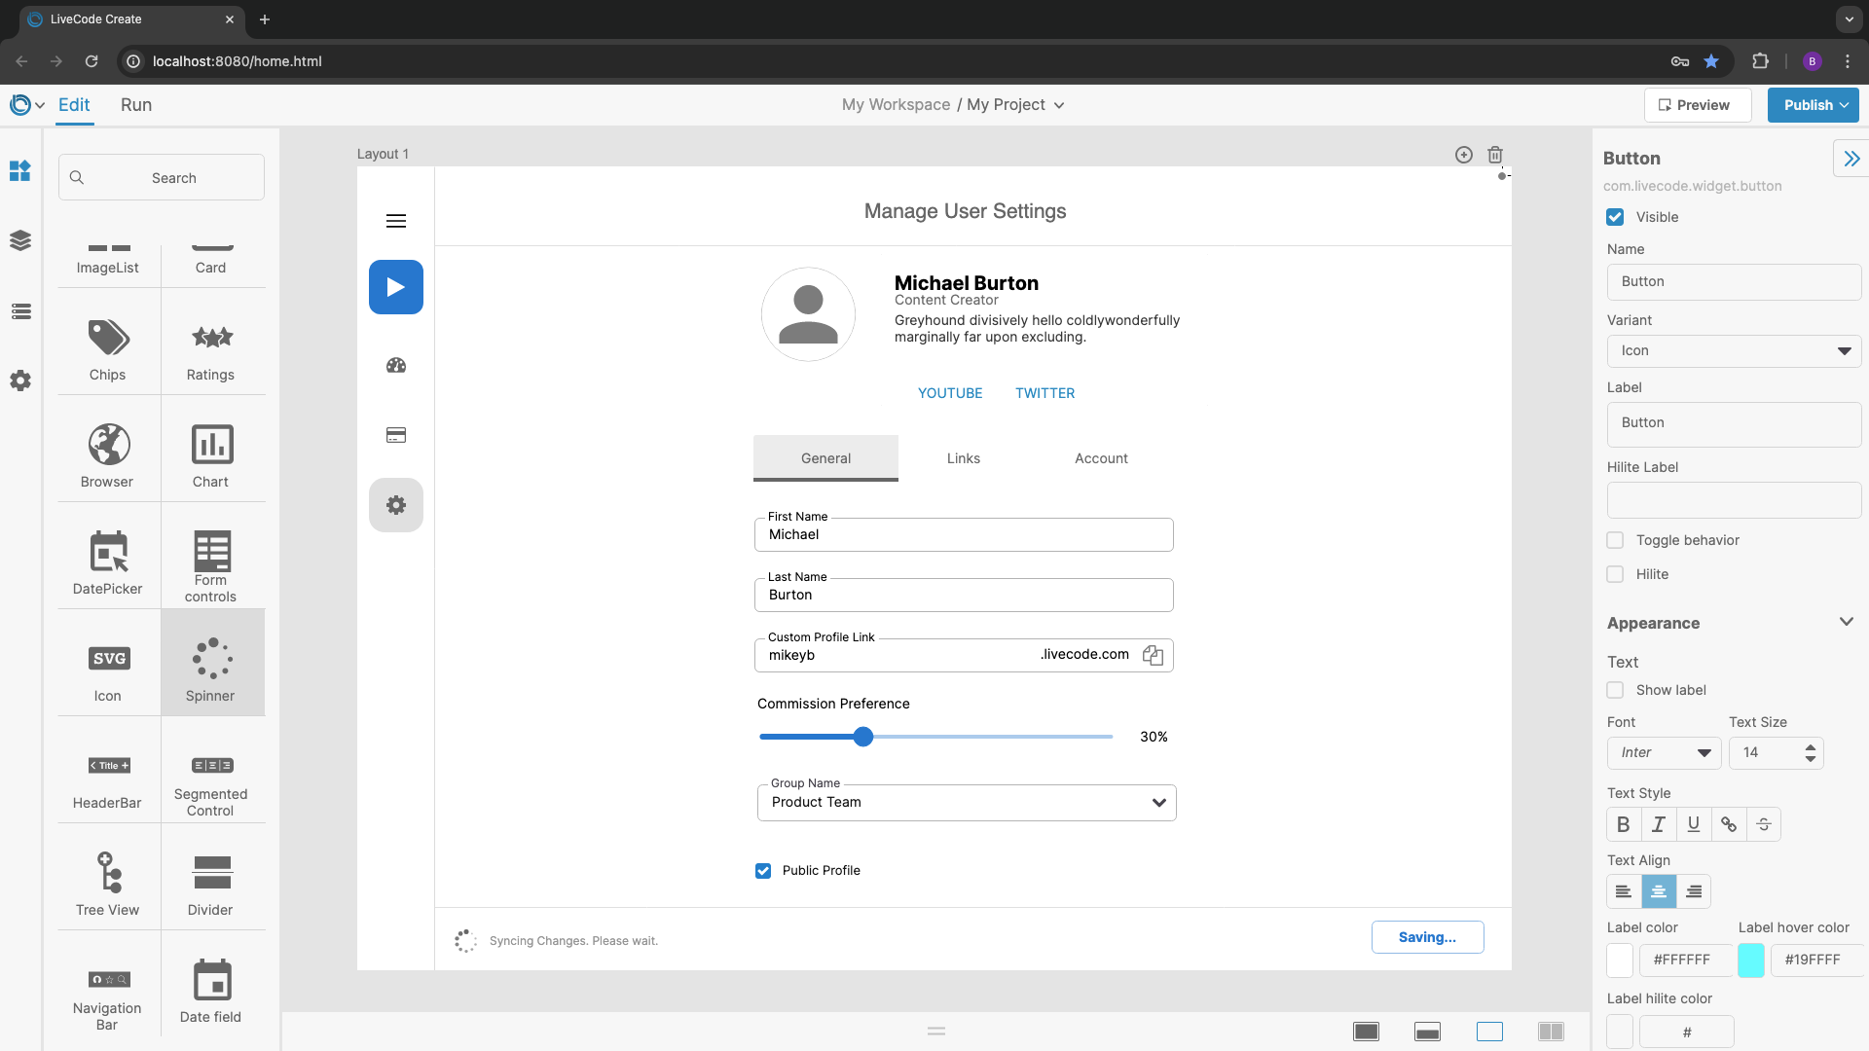Open the Run menu

point(136,105)
